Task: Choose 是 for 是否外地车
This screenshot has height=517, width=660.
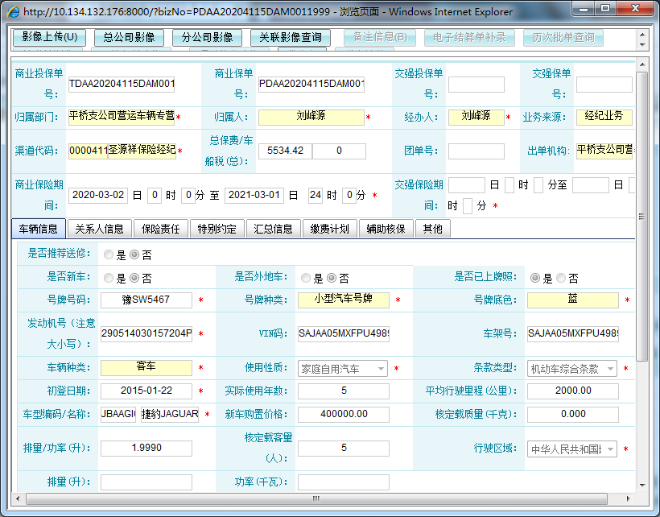Action: point(306,278)
